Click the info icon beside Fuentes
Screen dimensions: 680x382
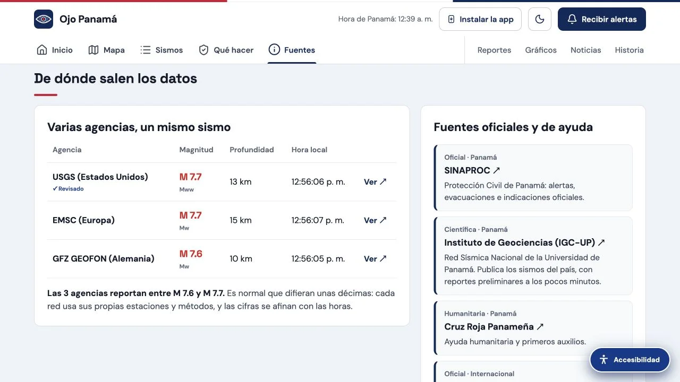click(x=274, y=50)
